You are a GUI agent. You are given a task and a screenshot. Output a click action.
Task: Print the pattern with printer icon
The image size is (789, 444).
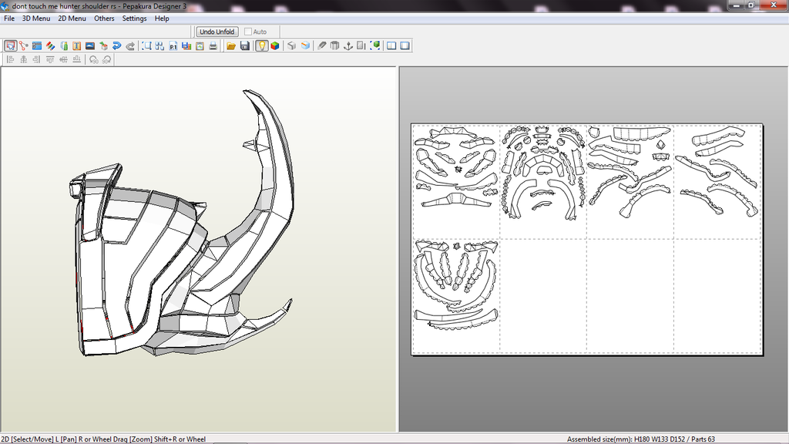click(x=213, y=45)
